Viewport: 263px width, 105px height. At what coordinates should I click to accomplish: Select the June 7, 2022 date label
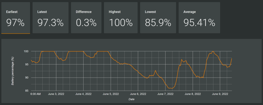[166, 94]
